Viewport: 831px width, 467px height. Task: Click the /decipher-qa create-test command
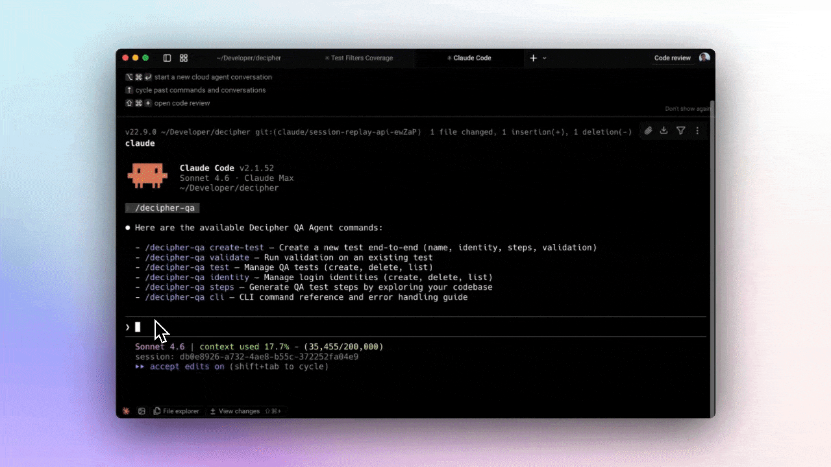coord(205,247)
